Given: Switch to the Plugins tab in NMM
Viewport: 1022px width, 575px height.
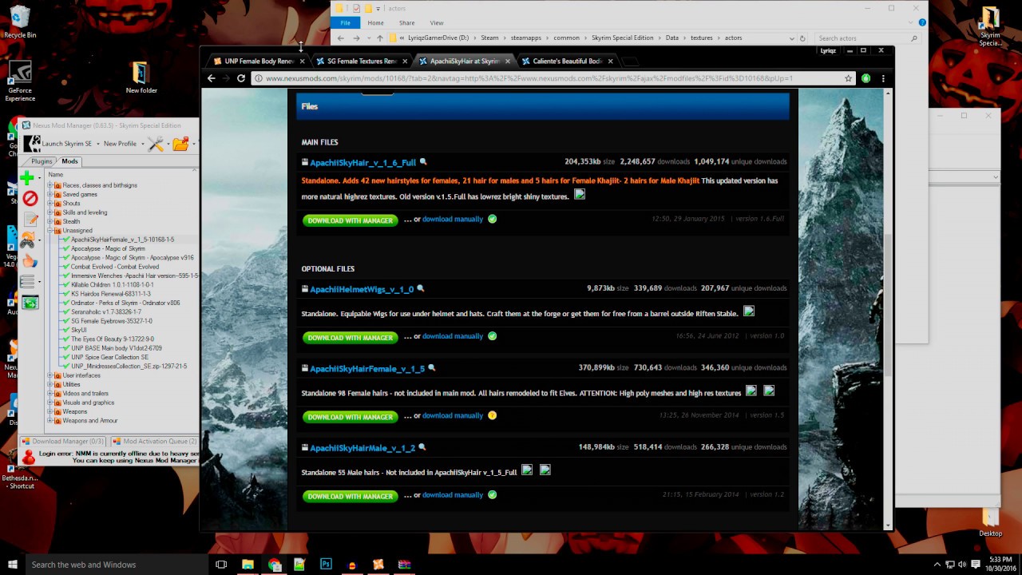Looking at the screenshot, I should [42, 161].
